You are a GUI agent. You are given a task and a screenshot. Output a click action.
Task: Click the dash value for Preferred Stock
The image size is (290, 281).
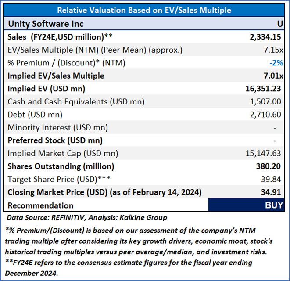click(275, 141)
